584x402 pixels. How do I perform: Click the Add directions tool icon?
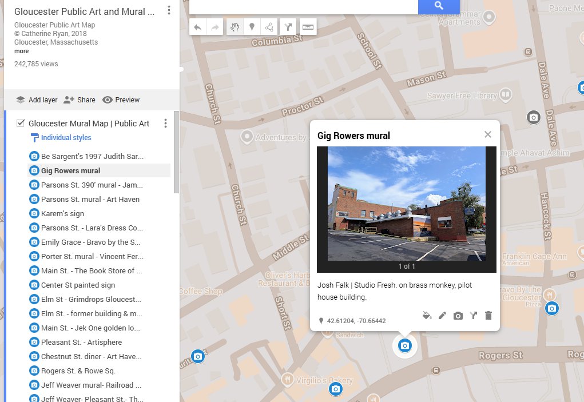(x=288, y=27)
